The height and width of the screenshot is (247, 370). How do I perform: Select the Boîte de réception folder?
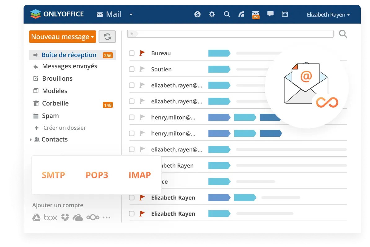73,55
